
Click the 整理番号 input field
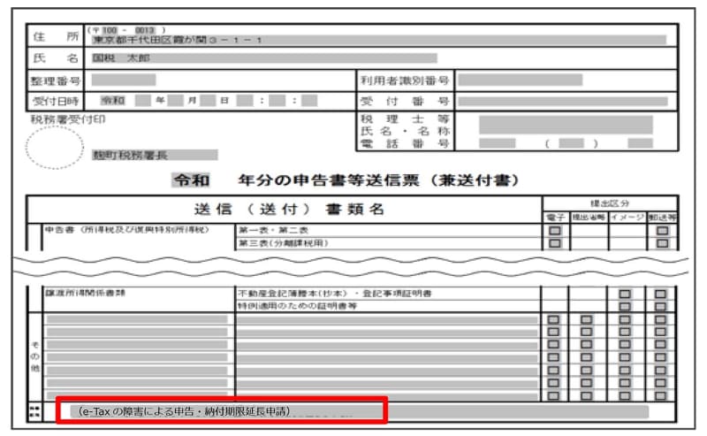click(x=124, y=80)
